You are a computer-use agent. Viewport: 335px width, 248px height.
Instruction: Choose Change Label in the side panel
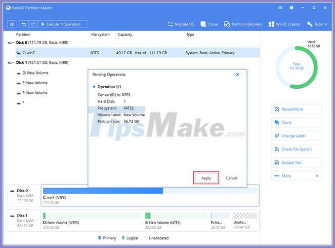(x=296, y=136)
